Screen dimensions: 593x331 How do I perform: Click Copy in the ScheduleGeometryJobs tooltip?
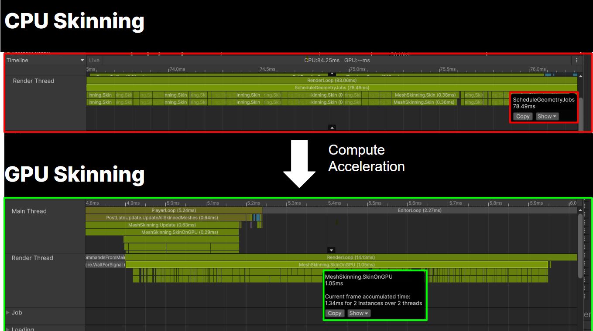(522, 116)
